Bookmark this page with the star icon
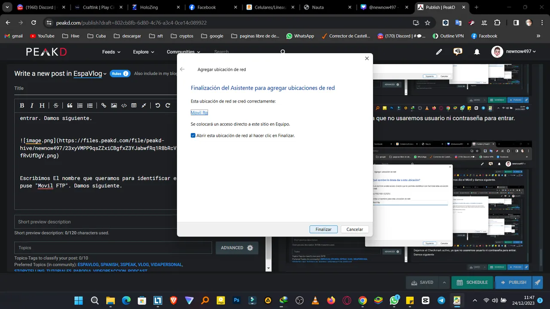The width and height of the screenshot is (550, 309). (x=428, y=23)
